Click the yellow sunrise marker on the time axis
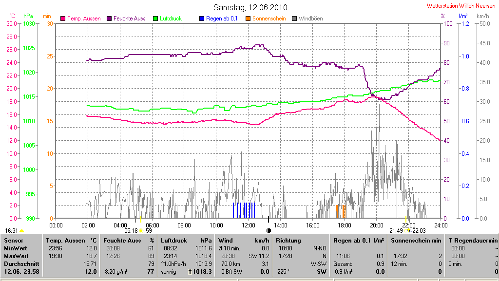 click(141, 219)
